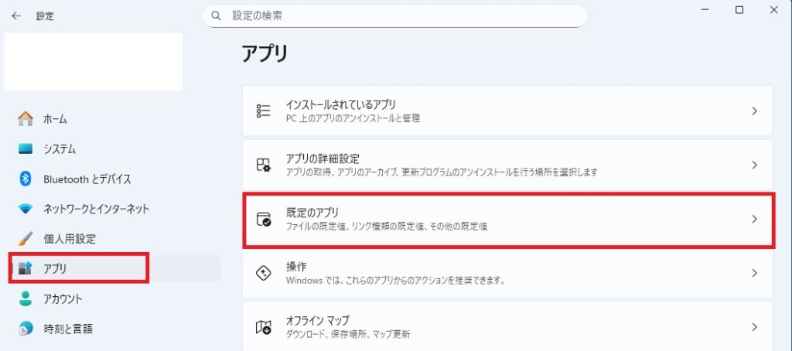This screenshot has height=351, width=792.
Task: Open アカウント settings category
Action: (62, 298)
